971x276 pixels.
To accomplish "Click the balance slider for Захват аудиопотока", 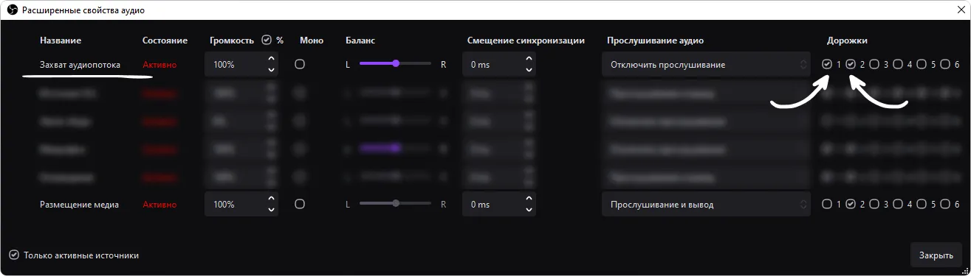I will 396,64.
